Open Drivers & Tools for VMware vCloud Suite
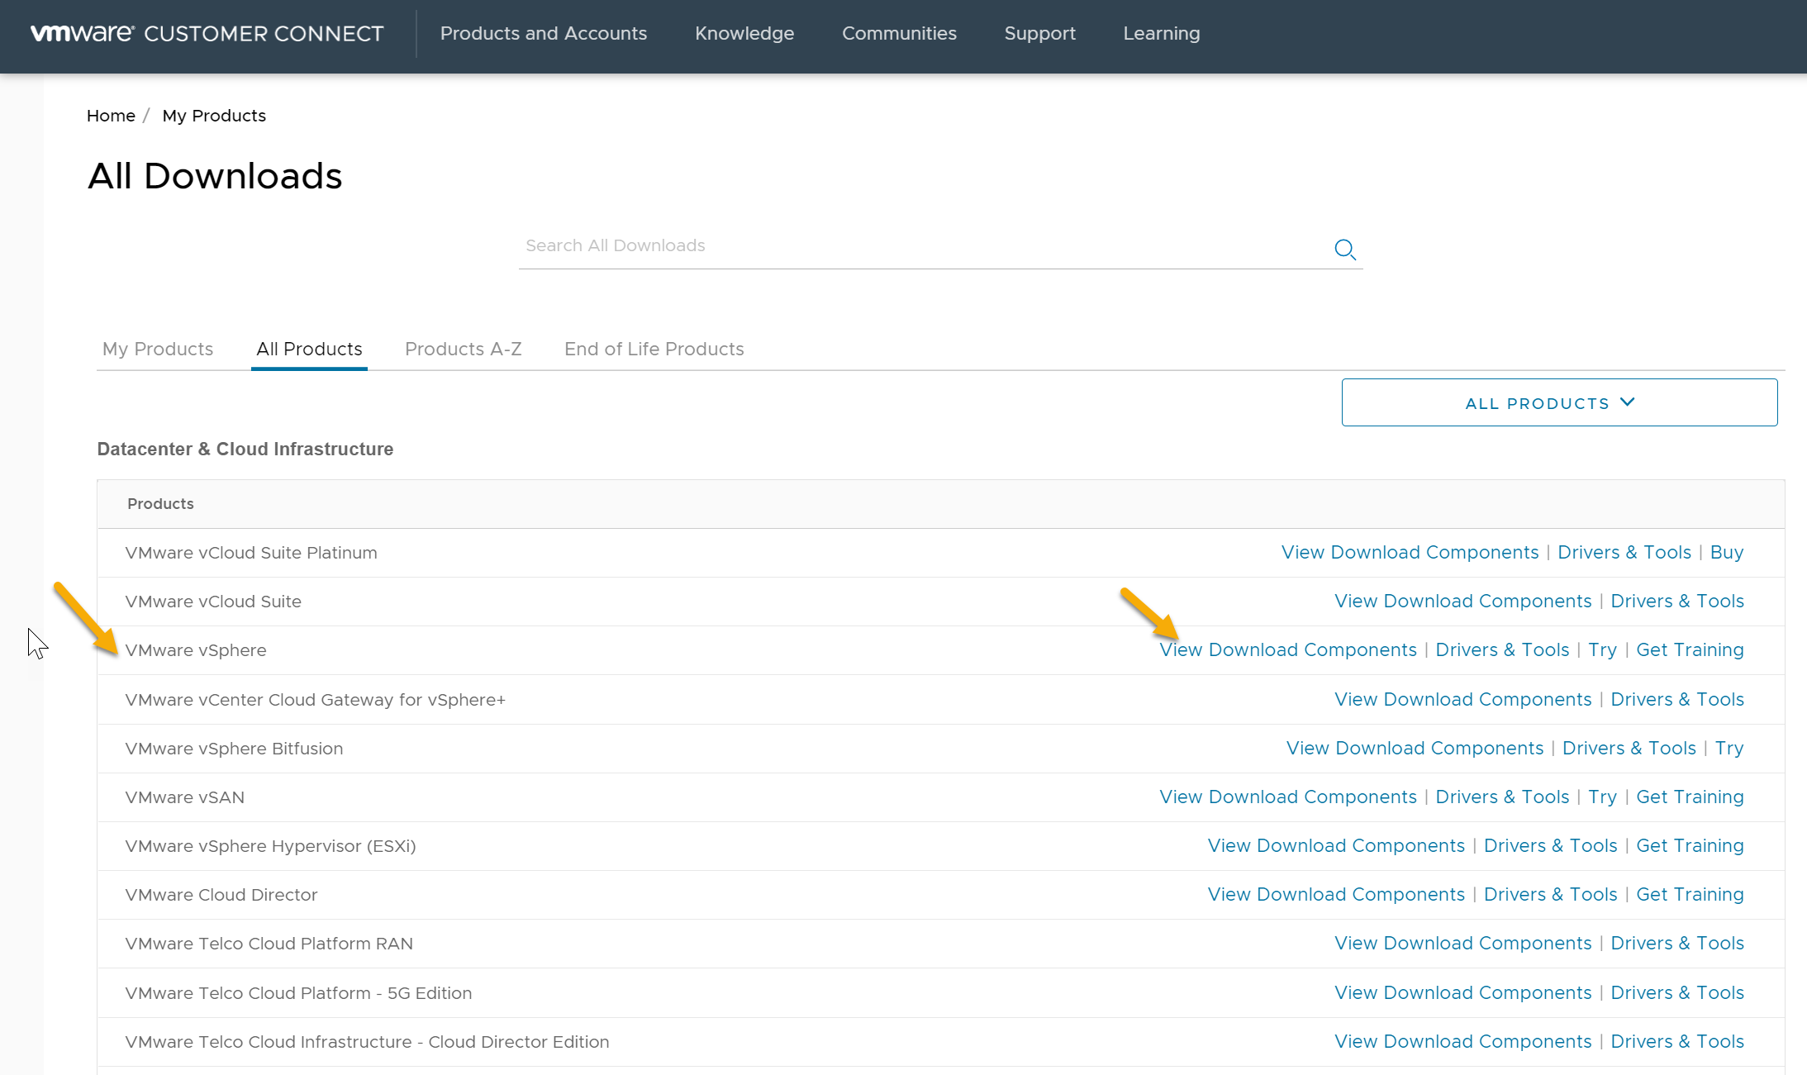Screen dimensions: 1807x1075 (1677, 601)
